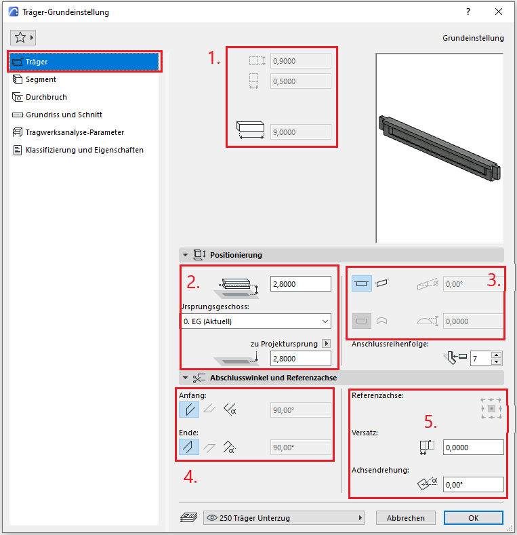Click the Referenzachse anchor point icon
This screenshot has height=535, width=517.
point(491,409)
